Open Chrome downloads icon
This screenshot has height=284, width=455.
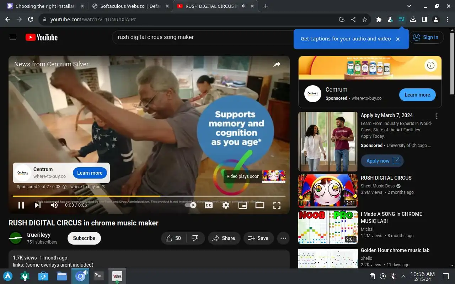[413, 20]
